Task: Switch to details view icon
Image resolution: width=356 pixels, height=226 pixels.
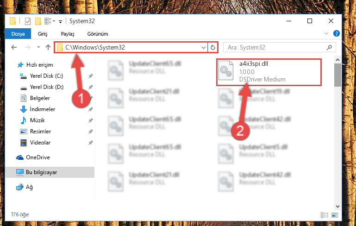Action: (325, 215)
